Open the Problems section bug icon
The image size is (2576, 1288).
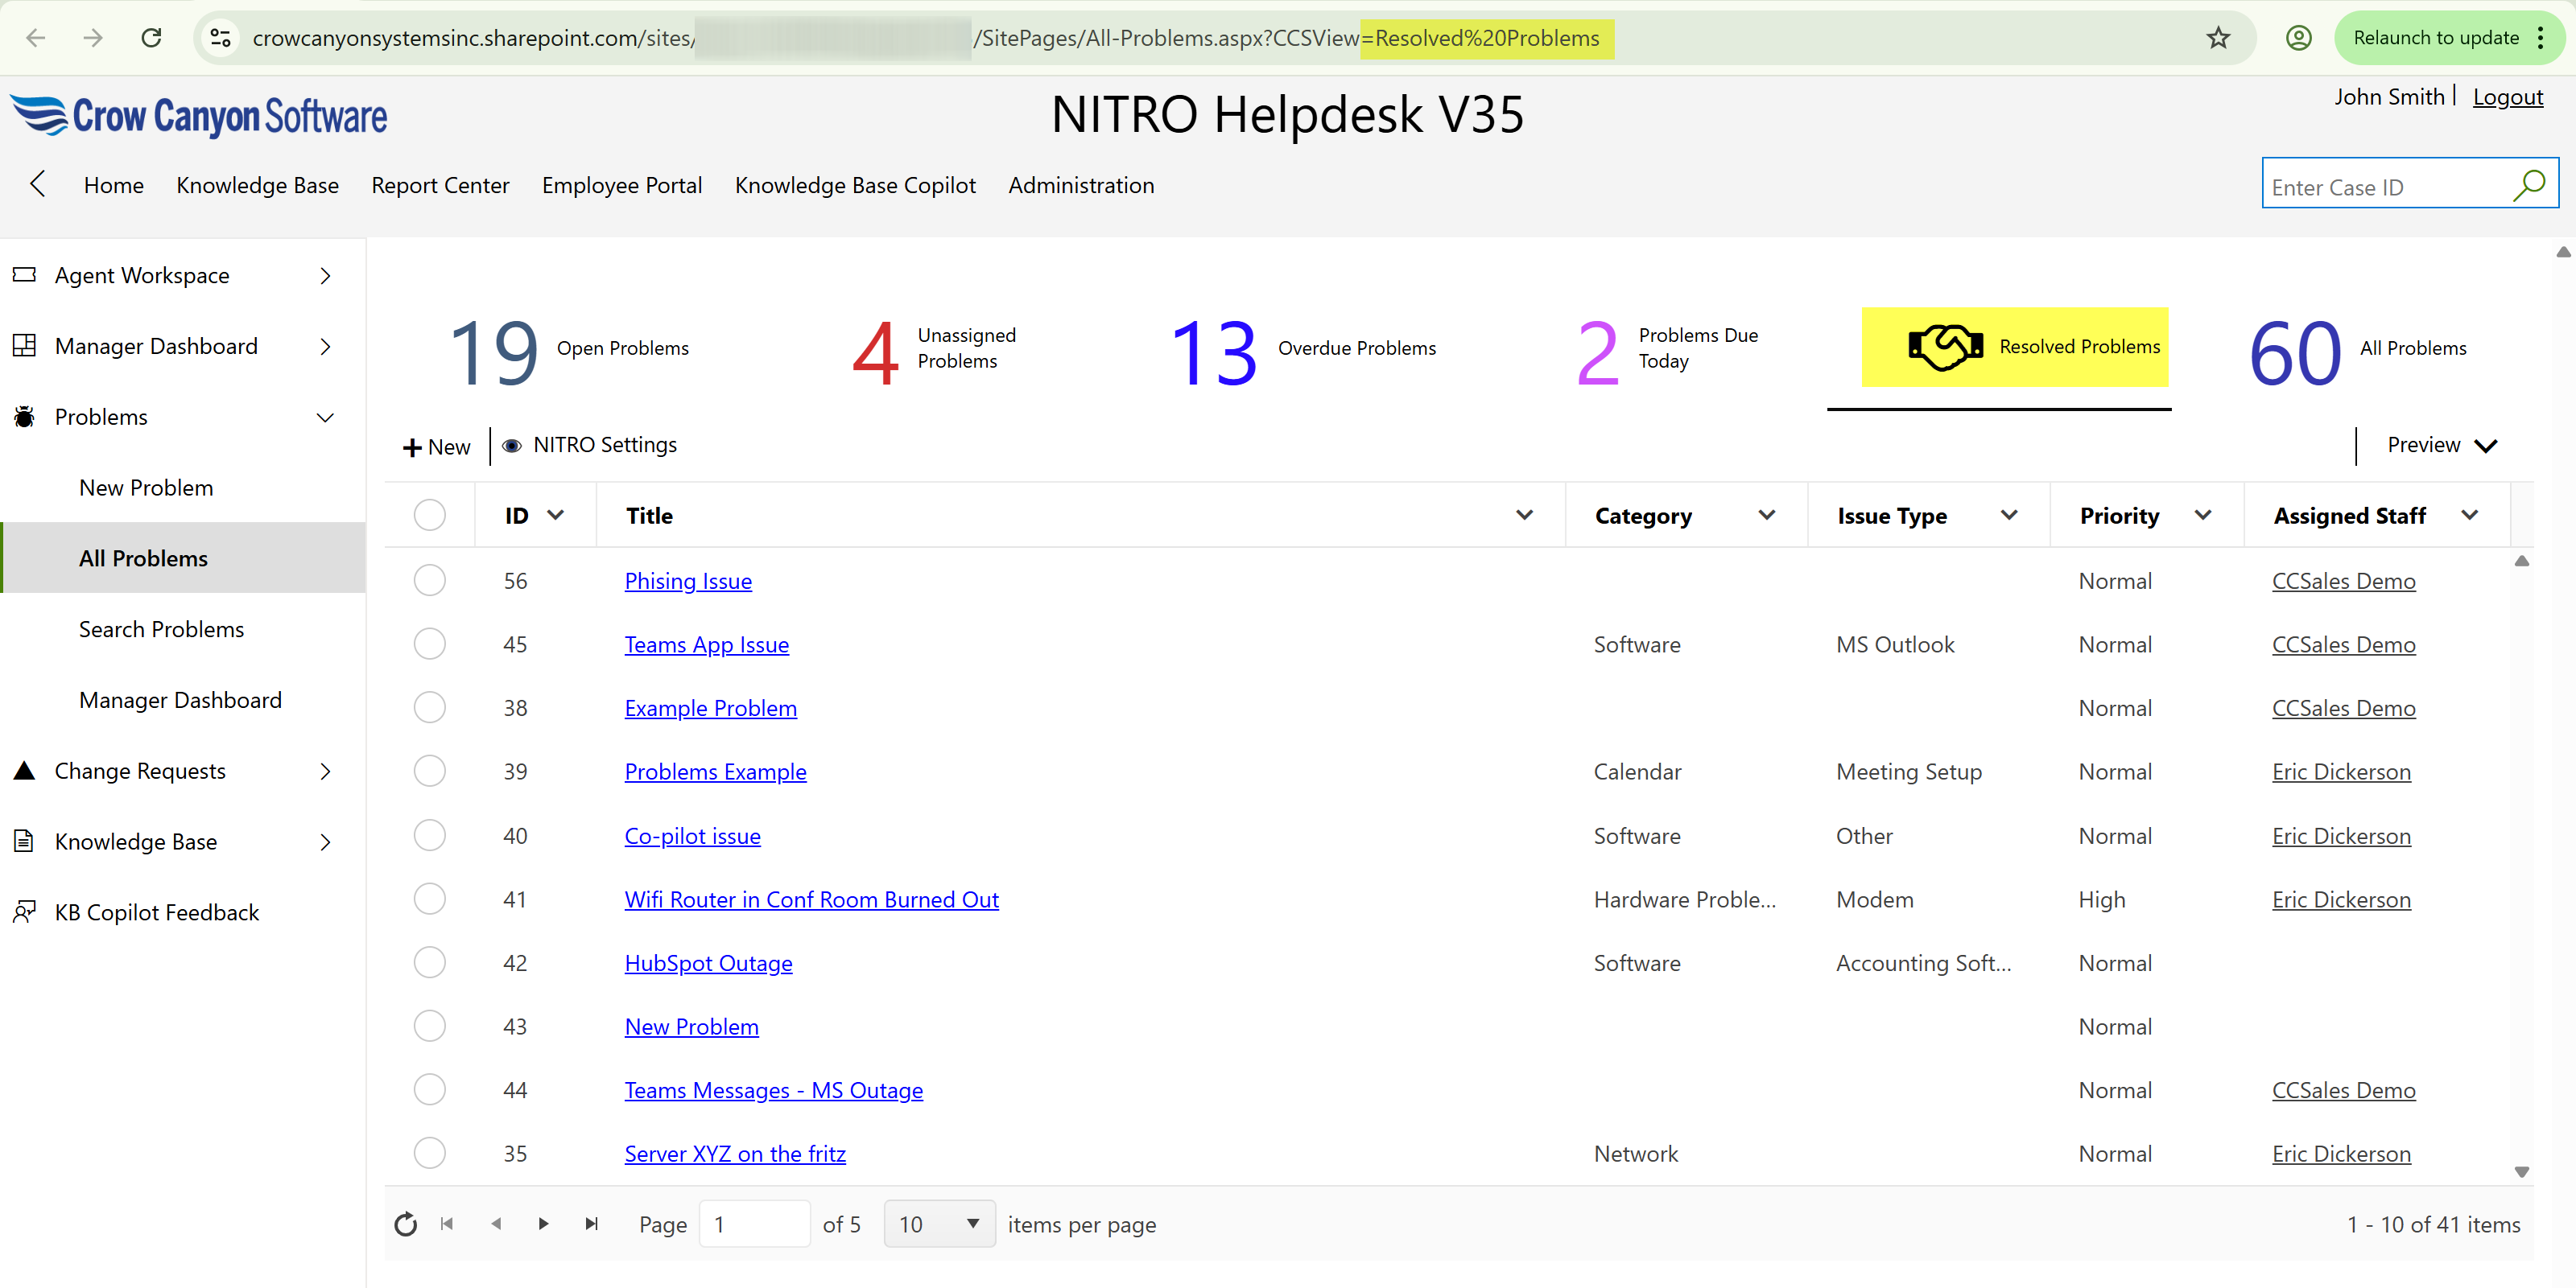tap(24, 417)
